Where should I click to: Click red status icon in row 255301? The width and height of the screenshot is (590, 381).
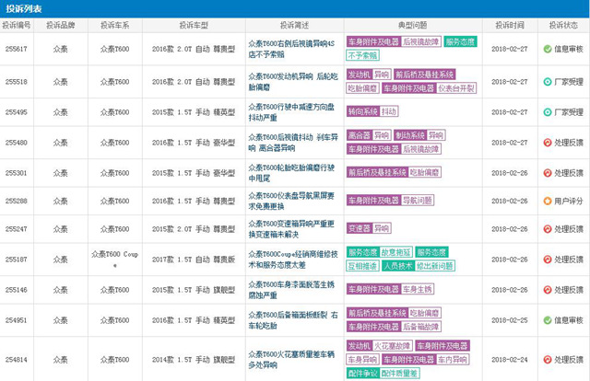pos(548,173)
